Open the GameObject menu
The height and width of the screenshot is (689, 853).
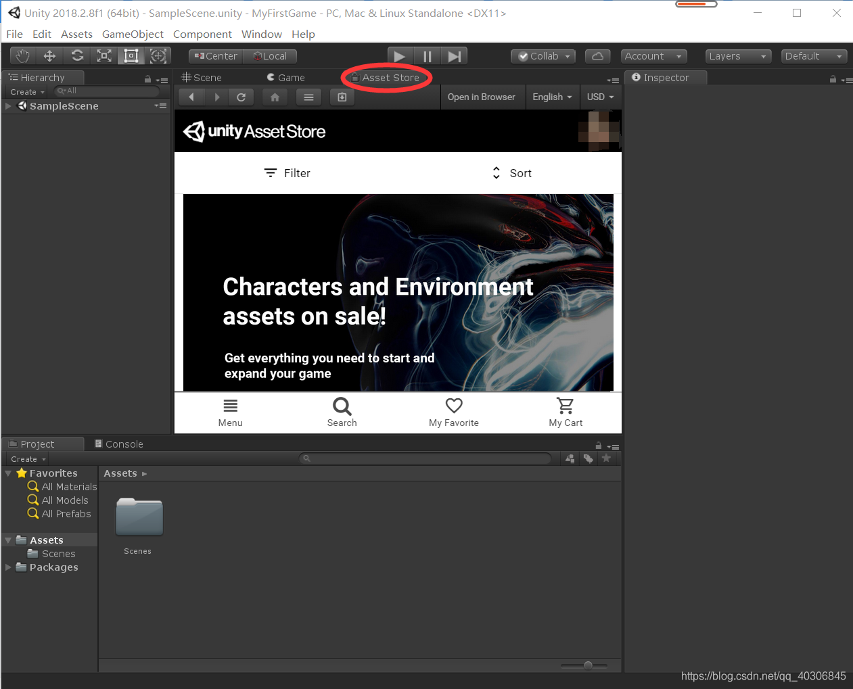click(133, 34)
